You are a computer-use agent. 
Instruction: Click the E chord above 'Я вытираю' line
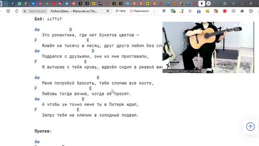point(85,62)
